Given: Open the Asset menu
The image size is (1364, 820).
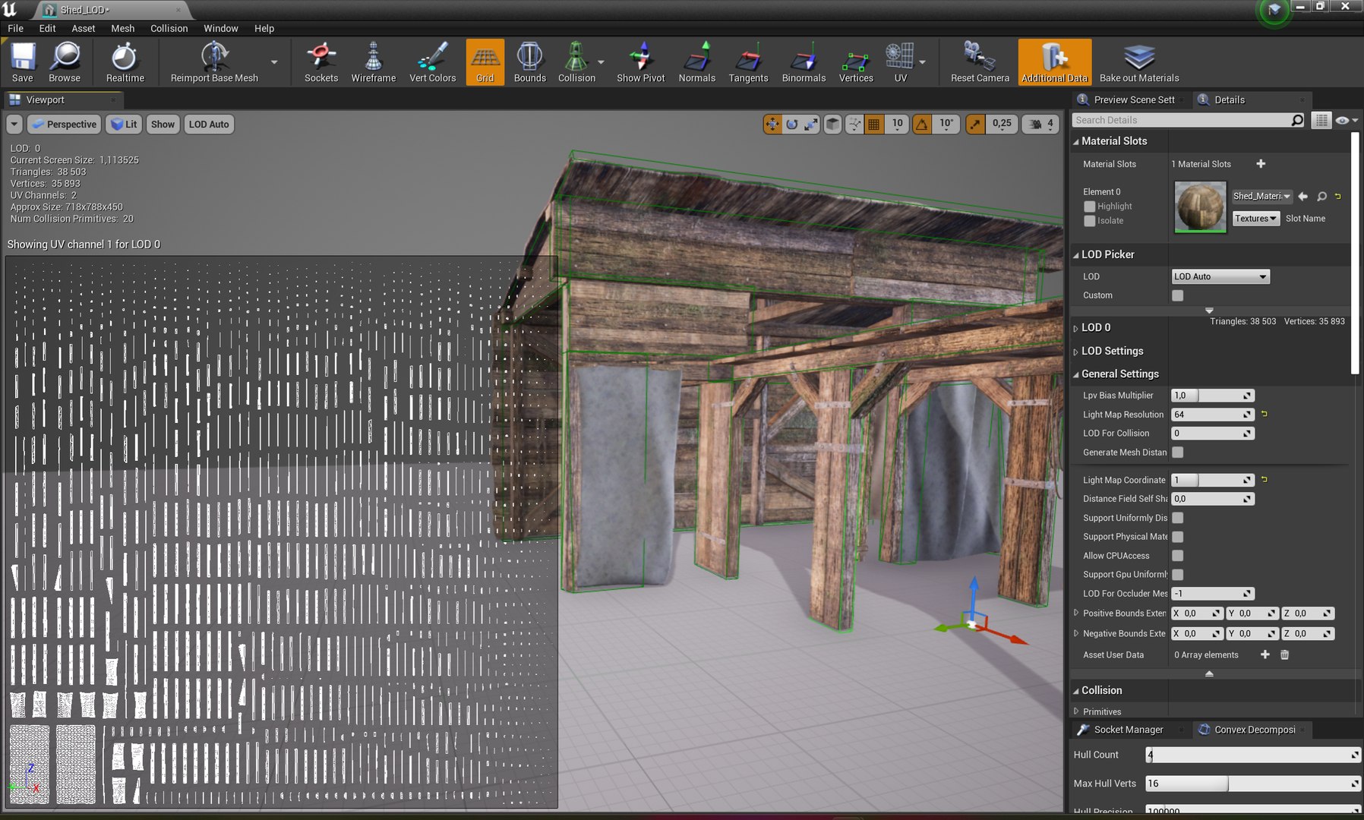Looking at the screenshot, I should point(84,28).
